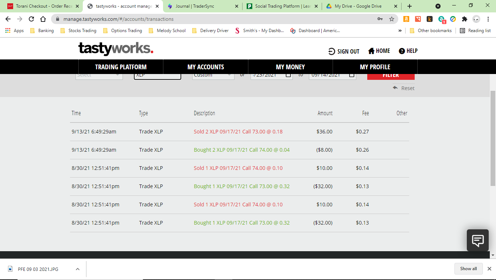Click the XLP symbol input field
Image resolution: width=496 pixels, height=280 pixels.
pyautogui.click(x=158, y=77)
